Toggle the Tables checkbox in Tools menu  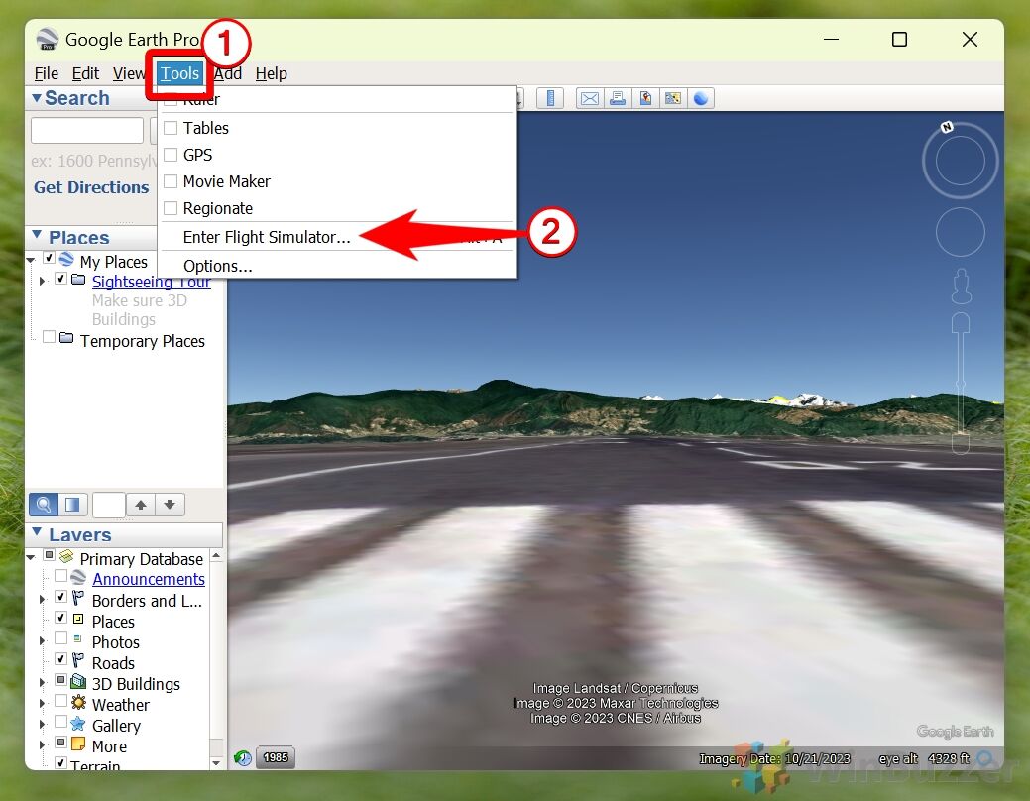[x=171, y=128]
